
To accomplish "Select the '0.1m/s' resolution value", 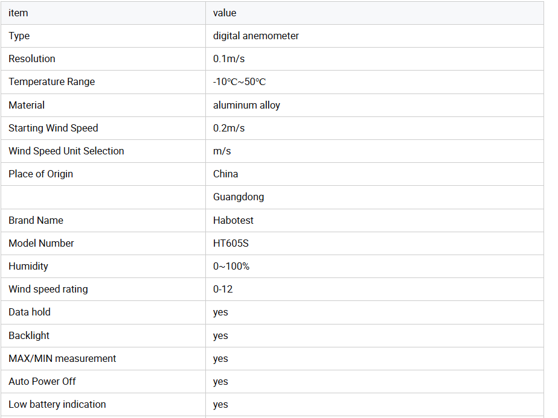I will point(229,59).
